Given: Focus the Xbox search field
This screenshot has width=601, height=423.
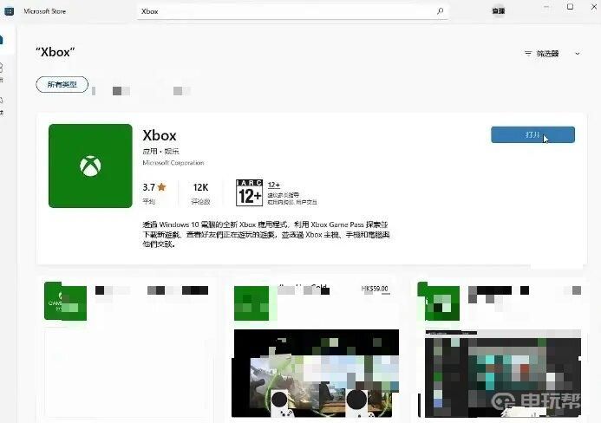Looking at the screenshot, I should 292,11.
